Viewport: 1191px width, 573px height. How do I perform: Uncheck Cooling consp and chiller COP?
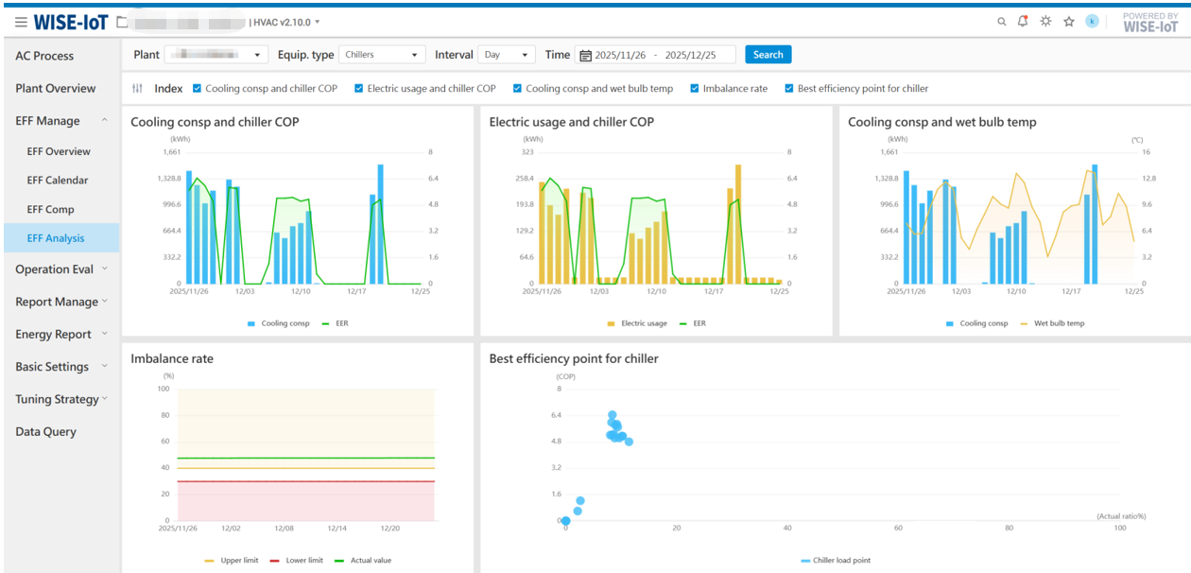point(197,89)
